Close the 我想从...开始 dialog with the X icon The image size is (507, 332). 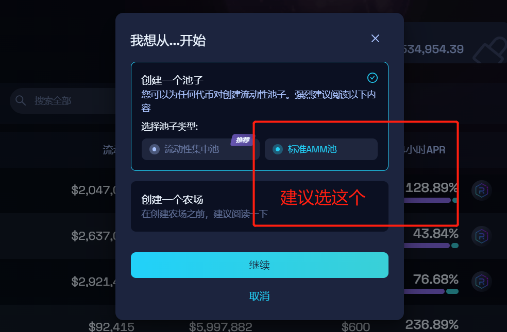[375, 39]
